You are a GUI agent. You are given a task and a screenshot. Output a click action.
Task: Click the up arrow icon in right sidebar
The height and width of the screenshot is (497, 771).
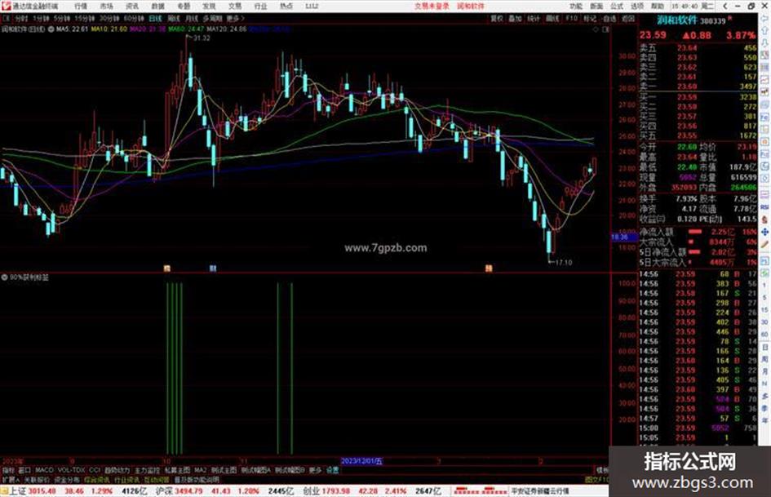coord(764,30)
